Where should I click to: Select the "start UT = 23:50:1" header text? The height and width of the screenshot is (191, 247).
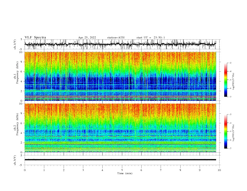[x=151, y=37]
